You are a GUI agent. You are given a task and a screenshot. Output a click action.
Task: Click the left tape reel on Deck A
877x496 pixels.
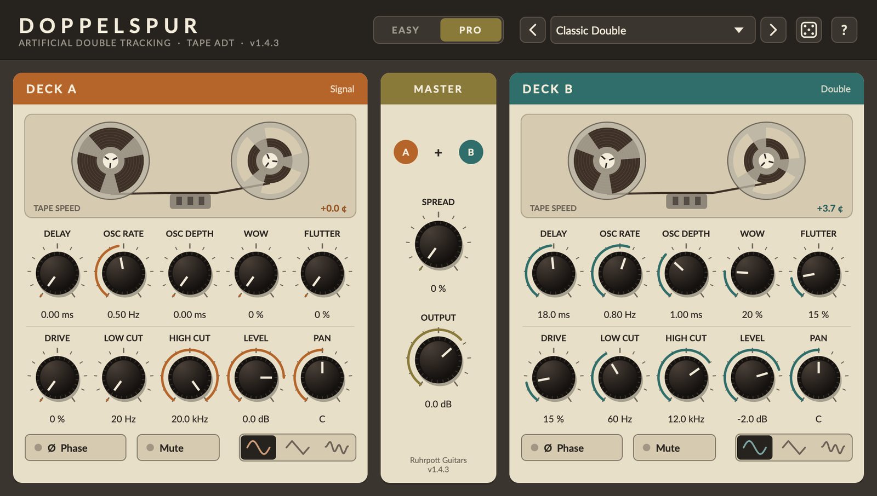[x=111, y=160]
